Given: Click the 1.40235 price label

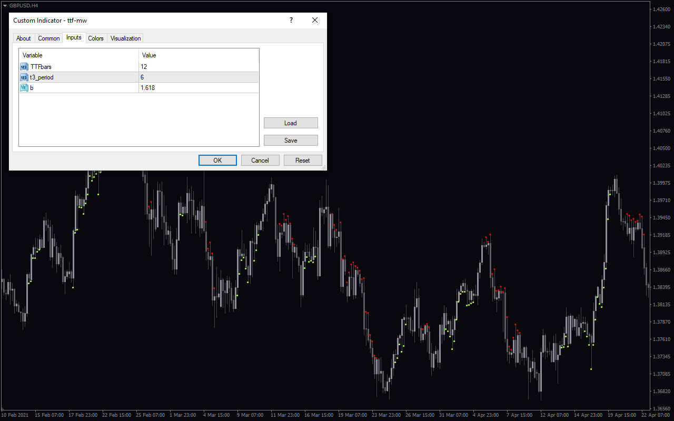Looking at the screenshot, I should click(661, 165).
